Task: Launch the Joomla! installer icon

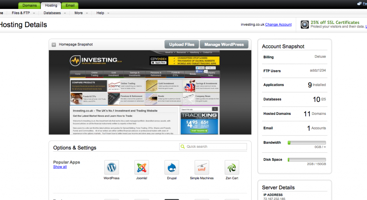Action: click(x=142, y=167)
